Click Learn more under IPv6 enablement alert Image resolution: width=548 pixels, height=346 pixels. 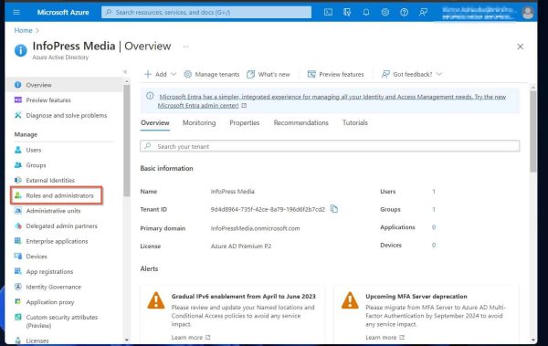[x=191, y=337]
